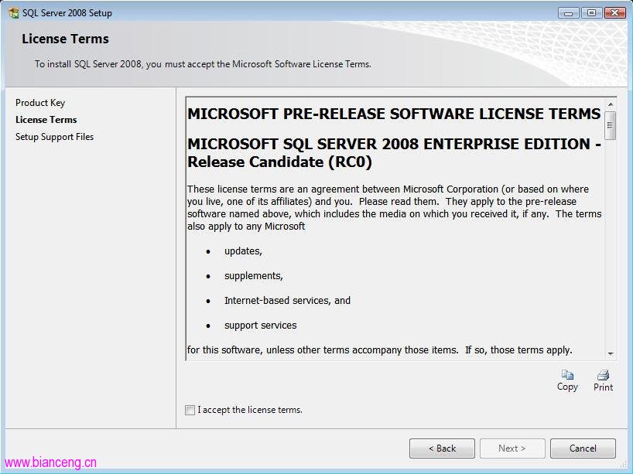The height and width of the screenshot is (474, 633).
Task: Click the Print icon below license text
Action: [603, 375]
